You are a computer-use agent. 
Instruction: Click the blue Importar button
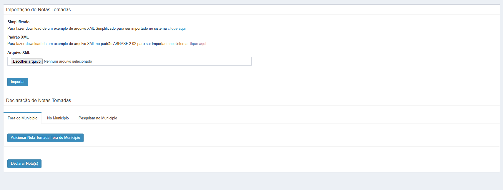click(x=18, y=82)
